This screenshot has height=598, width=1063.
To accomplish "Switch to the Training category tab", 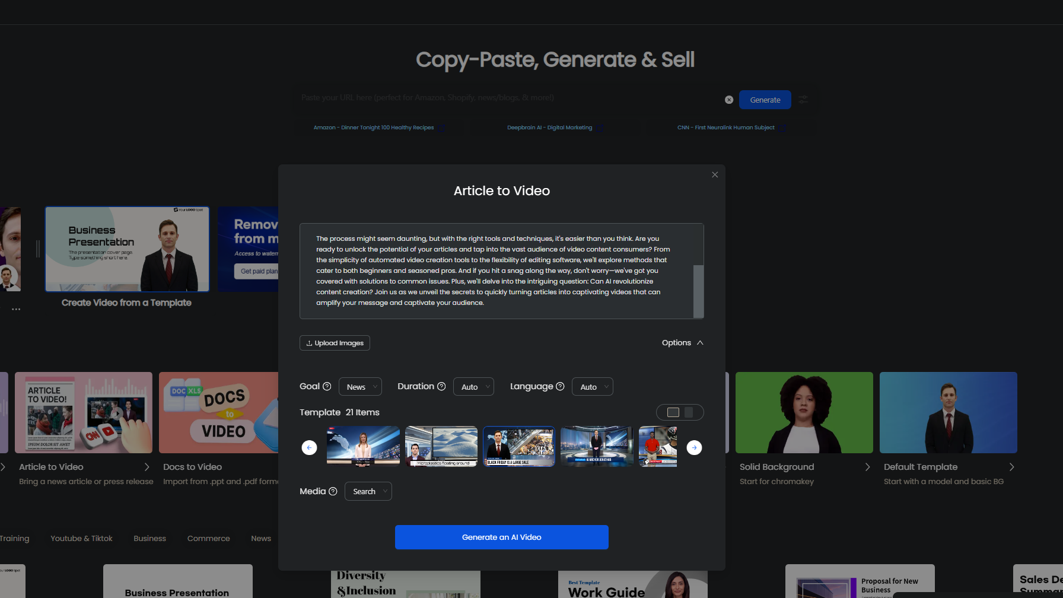I will pyautogui.click(x=14, y=539).
